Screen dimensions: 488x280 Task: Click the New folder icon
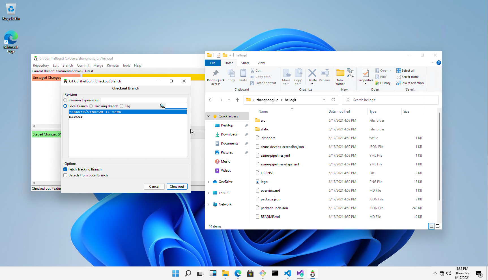pos(340,73)
